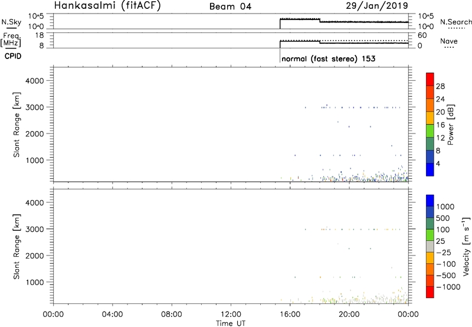The width and height of the screenshot is (472, 327).
Task: Select the Beam 04 label
Action: tap(230, 6)
